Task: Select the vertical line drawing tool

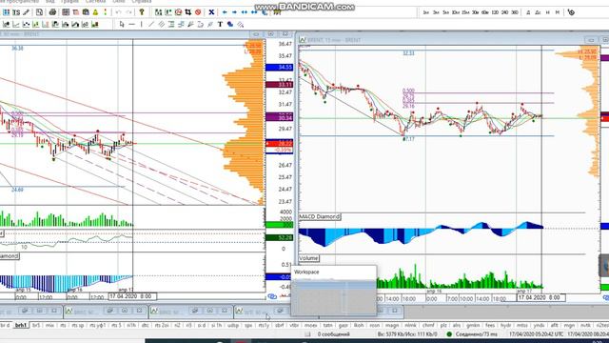Action: tap(142, 25)
